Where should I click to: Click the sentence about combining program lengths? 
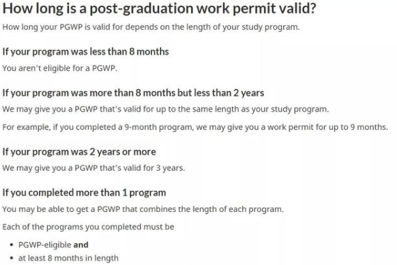tap(143, 209)
